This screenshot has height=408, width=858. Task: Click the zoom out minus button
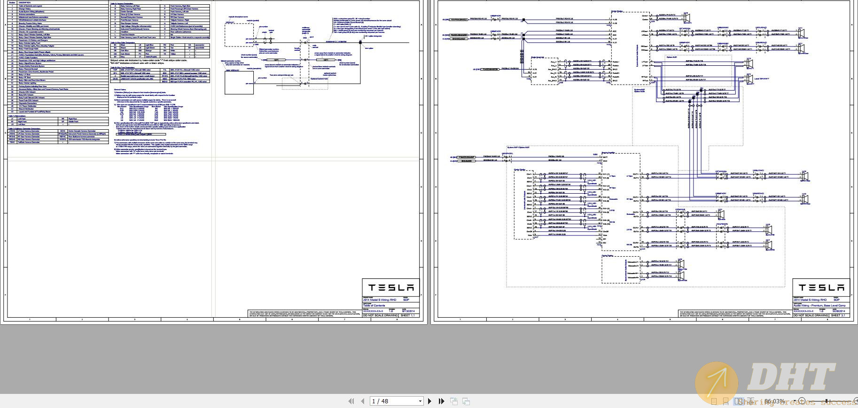(802, 401)
